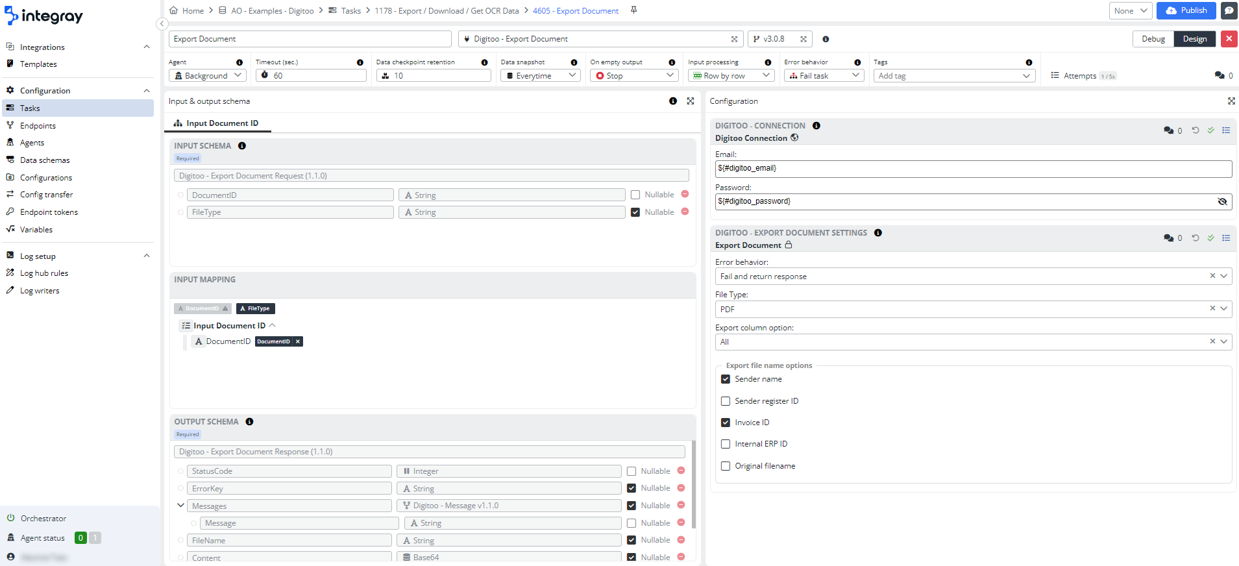Go to Home breadcrumb link
This screenshot has width=1239, height=566.
(193, 11)
